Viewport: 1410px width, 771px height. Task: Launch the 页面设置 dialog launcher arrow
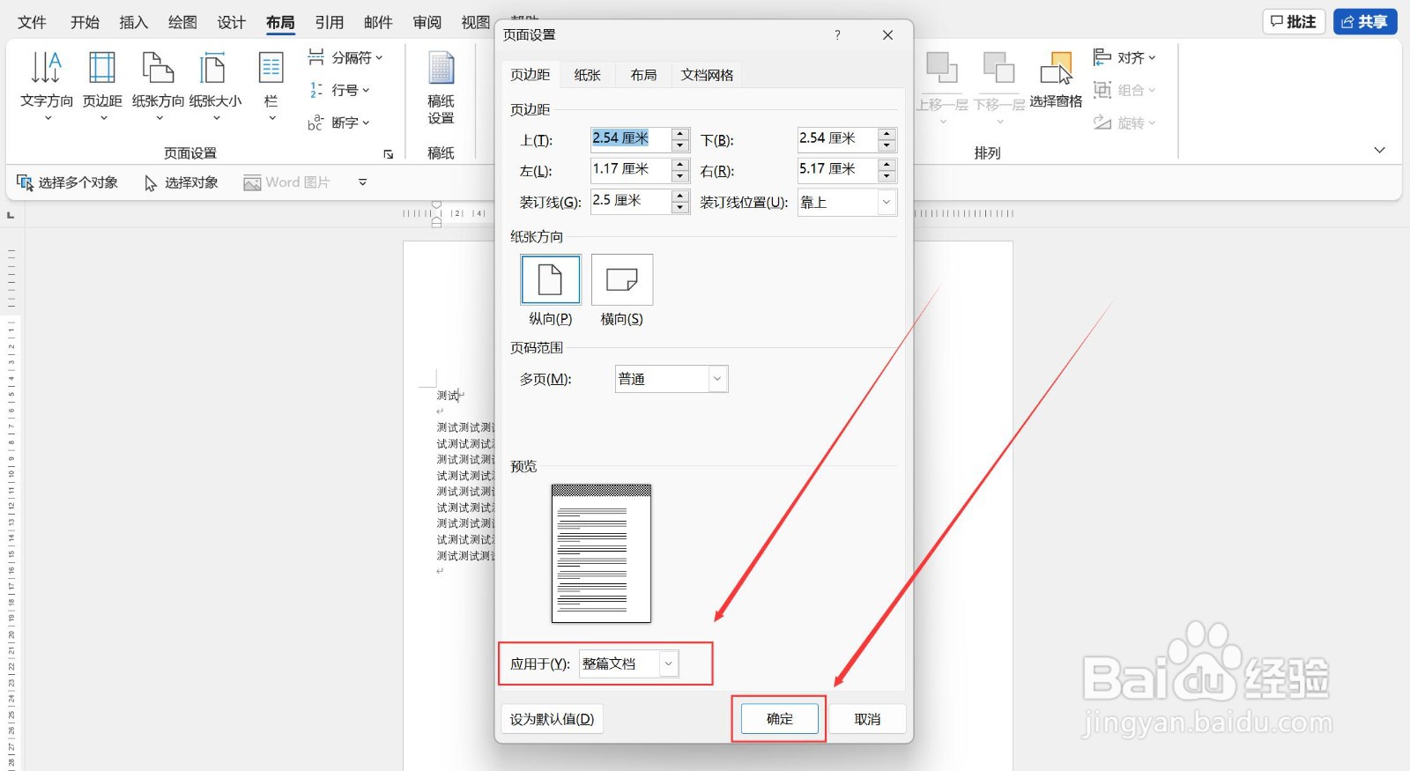tap(389, 154)
